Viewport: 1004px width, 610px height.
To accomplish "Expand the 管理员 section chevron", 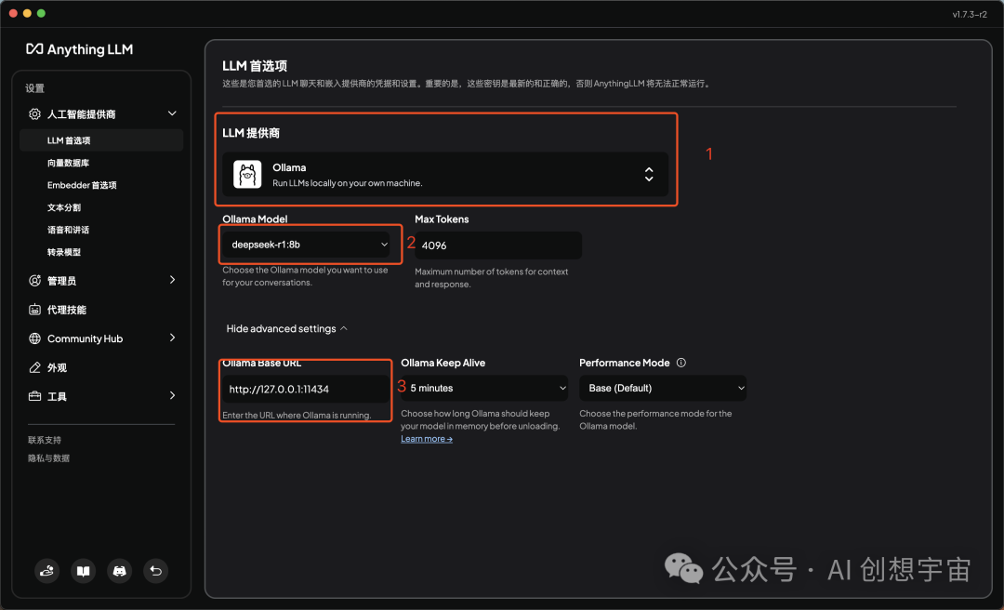I will click(x=172, y=280).
